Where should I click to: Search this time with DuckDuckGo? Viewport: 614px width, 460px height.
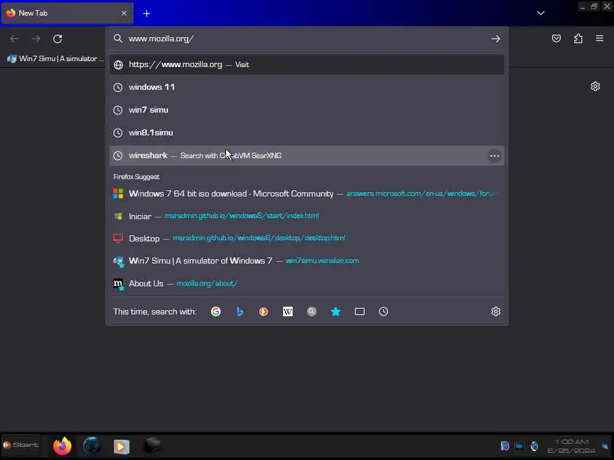coord(264,311)
